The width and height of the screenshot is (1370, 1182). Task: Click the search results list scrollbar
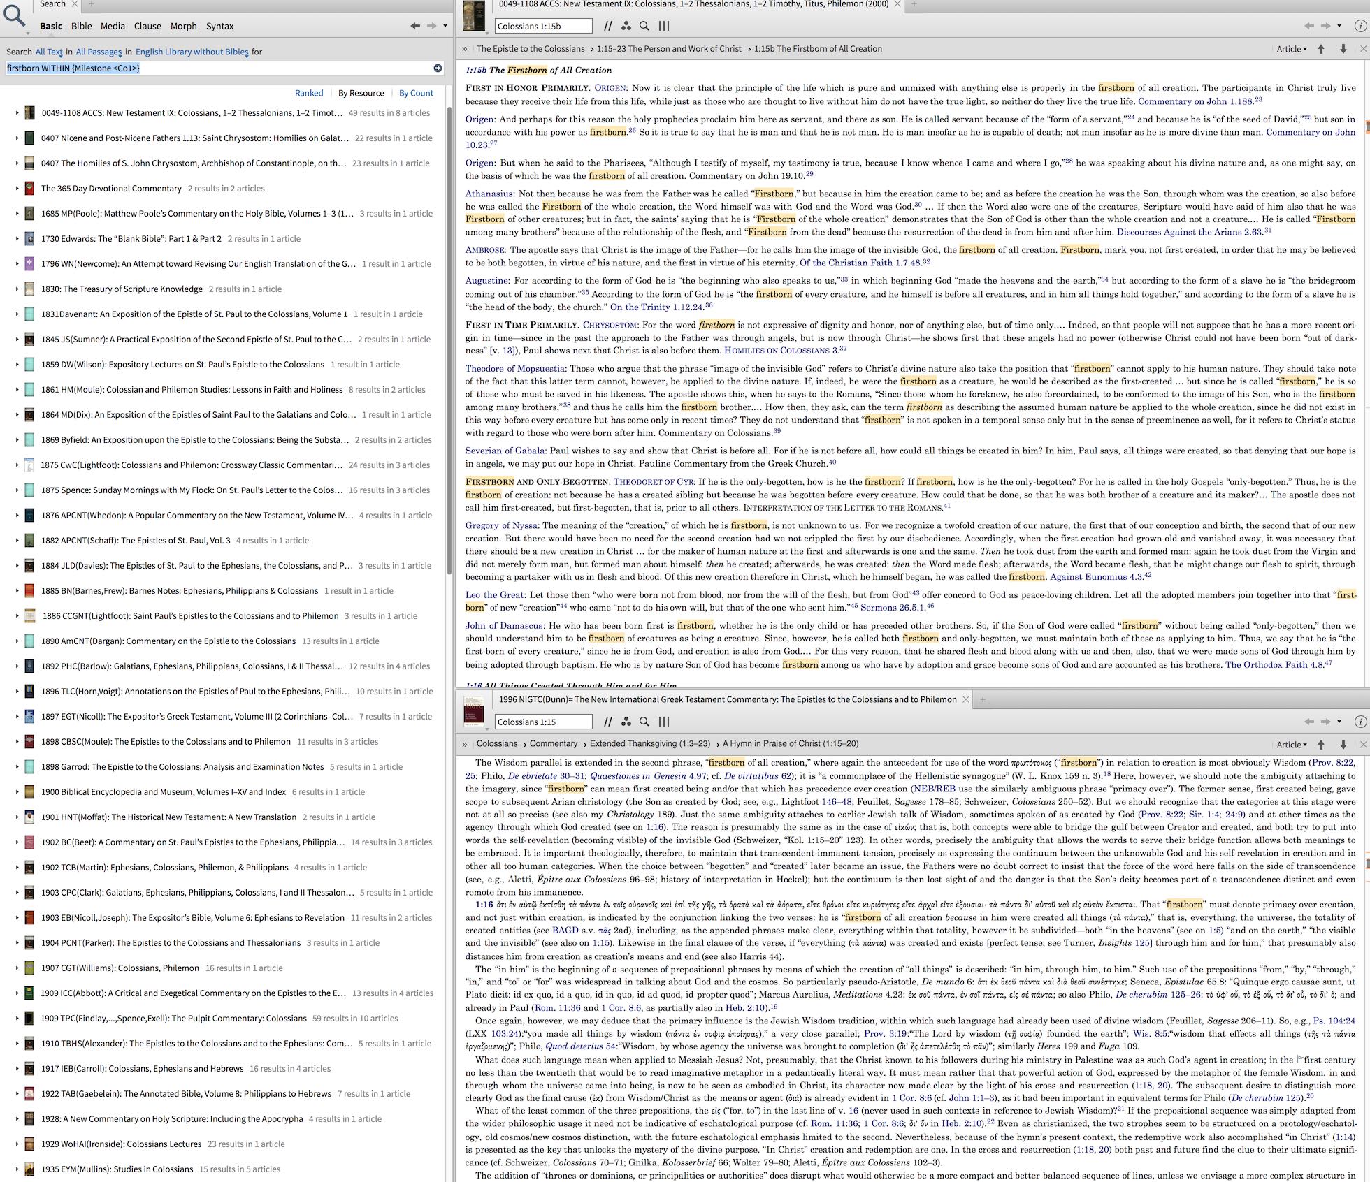[x=449, y=342]
